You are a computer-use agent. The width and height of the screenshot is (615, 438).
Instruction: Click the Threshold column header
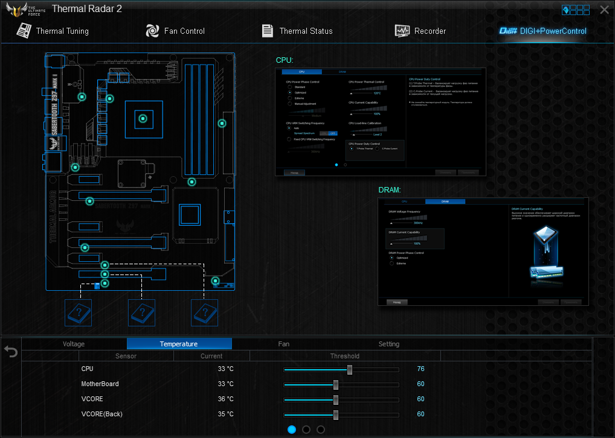[345, 356]
